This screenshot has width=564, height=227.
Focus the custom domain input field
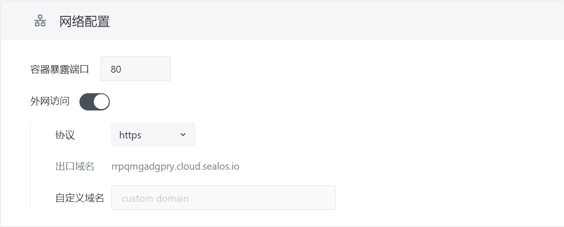[223, 198]
